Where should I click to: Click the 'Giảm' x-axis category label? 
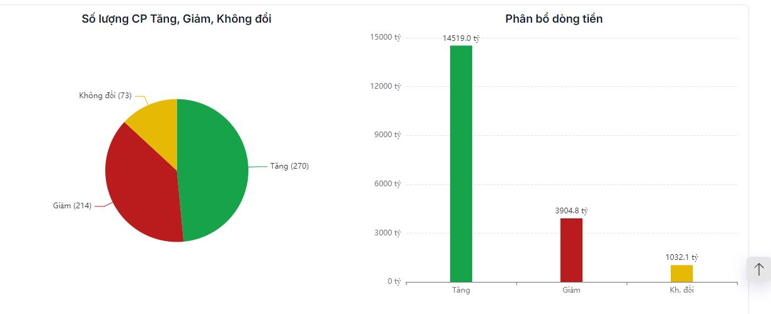pyautogui.click(x=571, y=290)
